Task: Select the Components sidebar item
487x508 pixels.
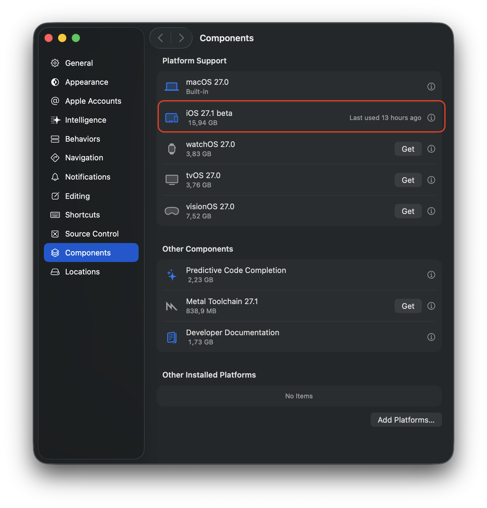Action: click(x=91, y=253)
